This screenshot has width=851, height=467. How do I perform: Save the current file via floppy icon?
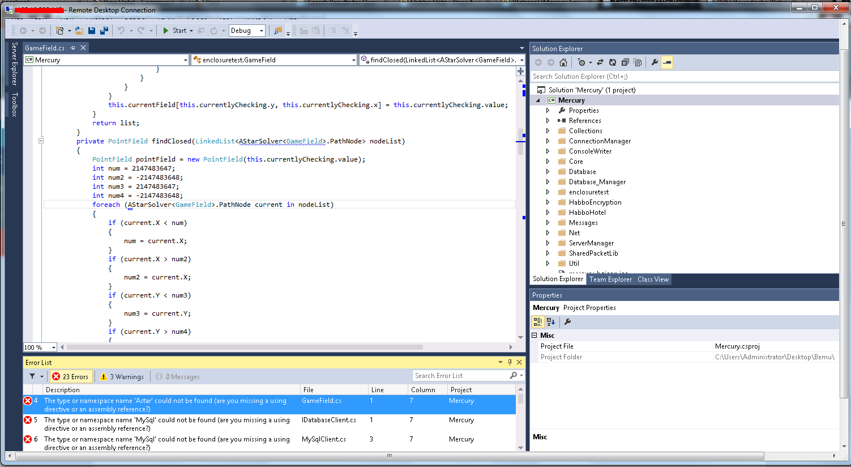[92, 31]
